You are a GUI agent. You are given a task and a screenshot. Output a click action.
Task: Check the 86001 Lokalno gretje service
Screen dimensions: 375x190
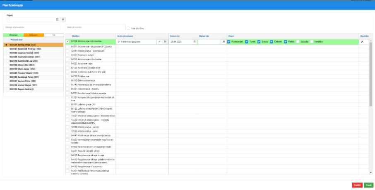point(67,105)
